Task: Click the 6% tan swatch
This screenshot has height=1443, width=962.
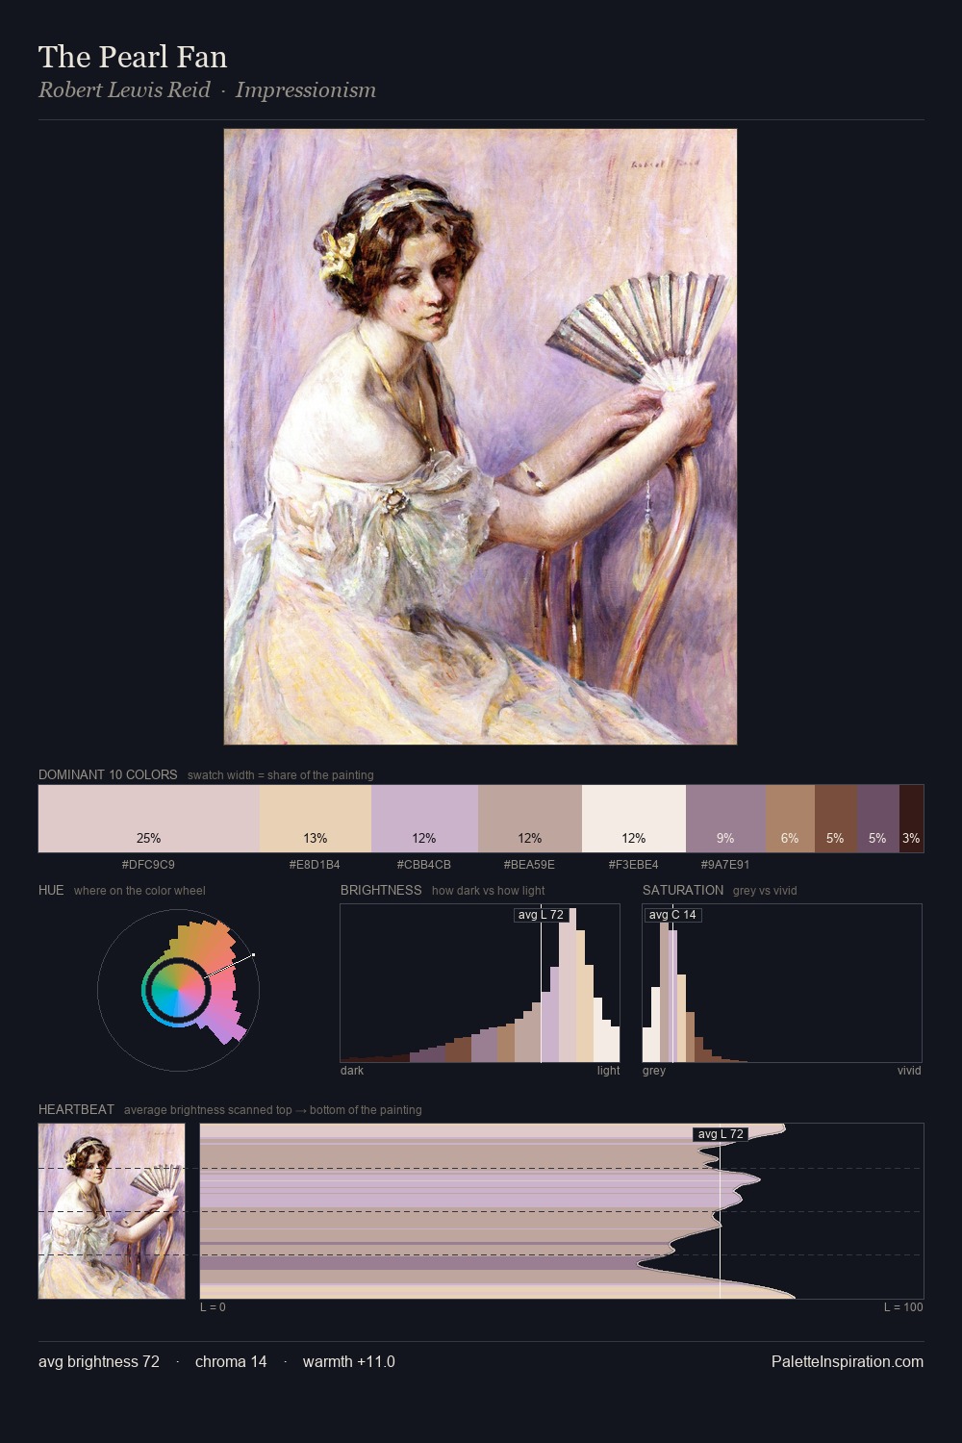Action: [x=790, y=819]
